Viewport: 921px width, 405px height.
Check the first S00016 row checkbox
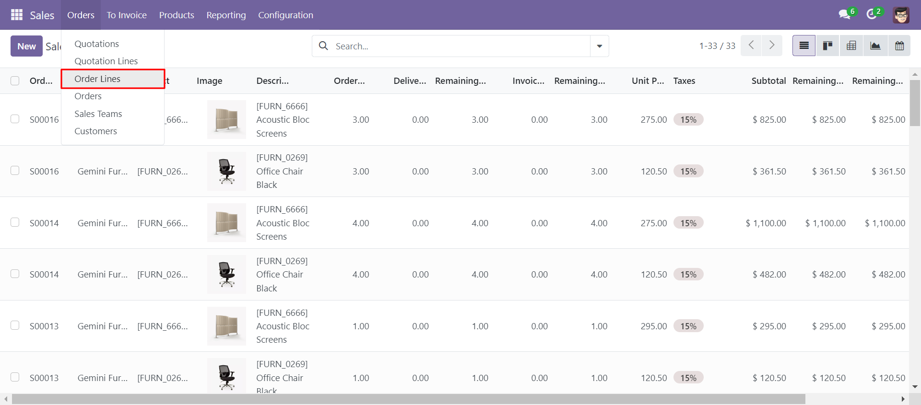(x=15, y=119)
